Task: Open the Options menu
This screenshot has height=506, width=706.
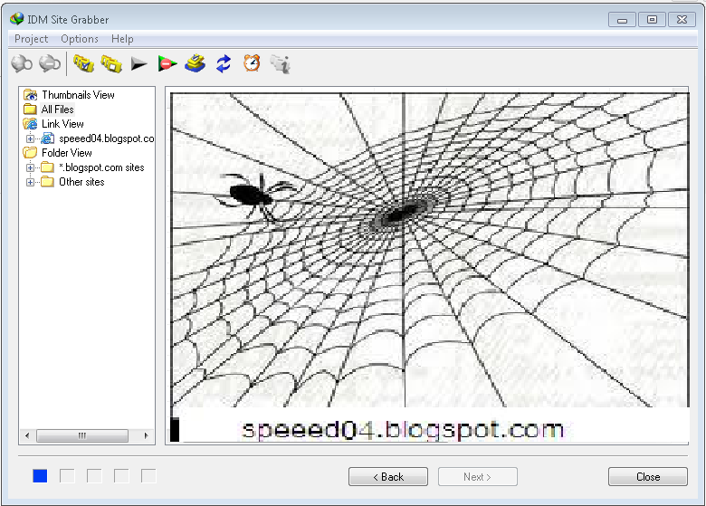Action: [x=80, y=39]
